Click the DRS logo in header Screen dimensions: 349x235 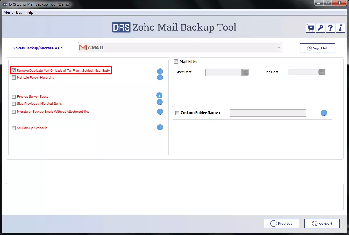click(121, 27)
